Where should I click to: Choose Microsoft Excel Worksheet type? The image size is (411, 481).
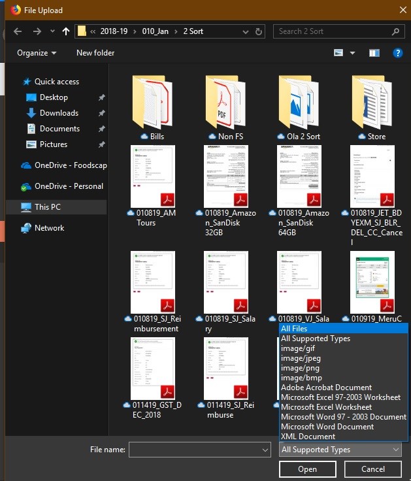[x=343, y=407]
